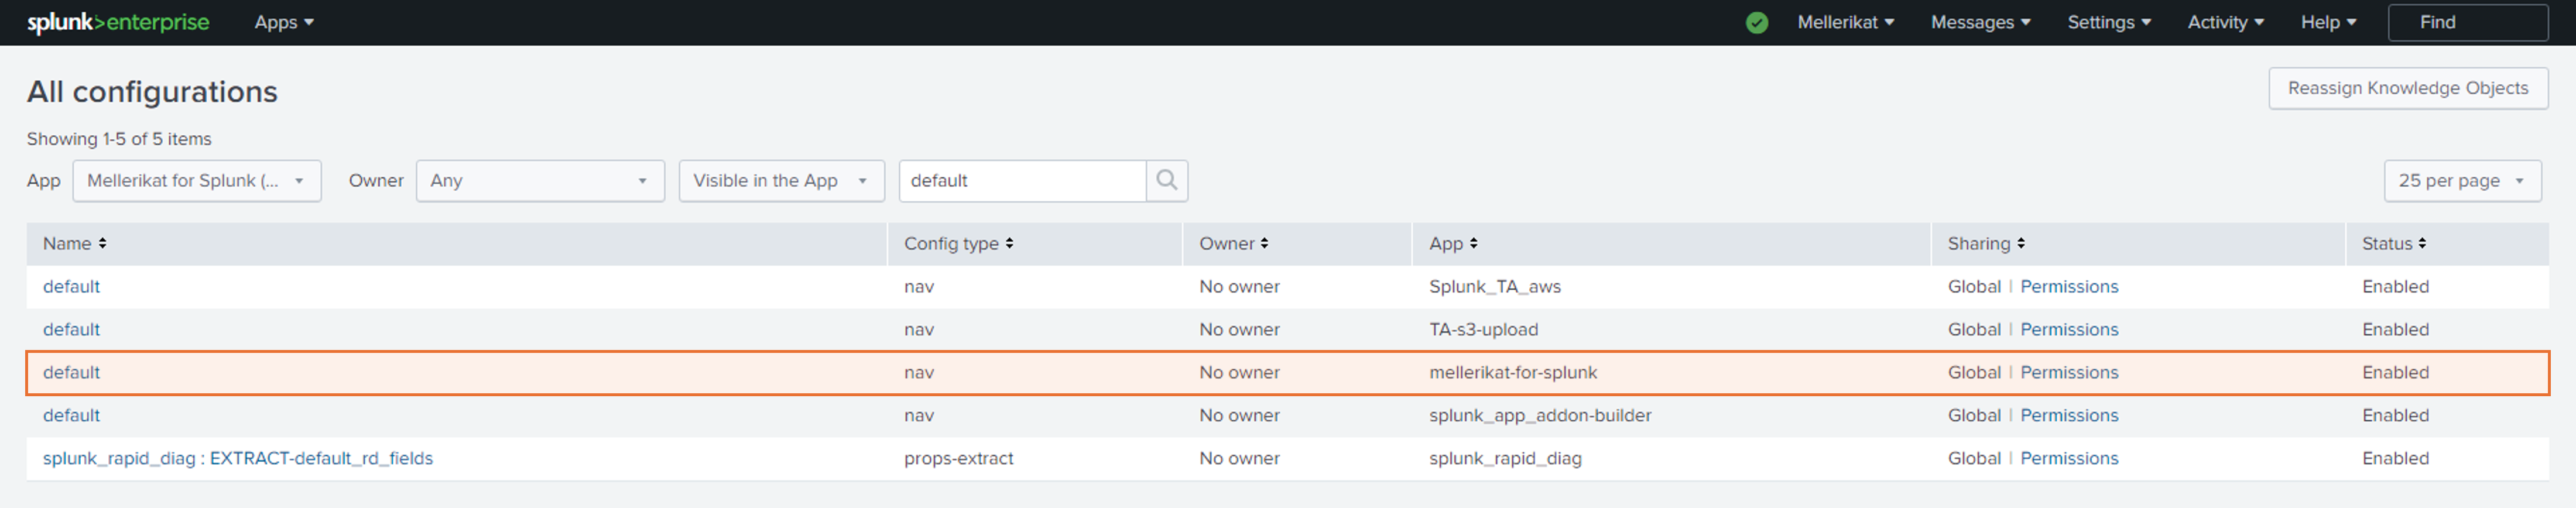Click the splunk_rapid_diag app cell

click(x=1504, y=458)
